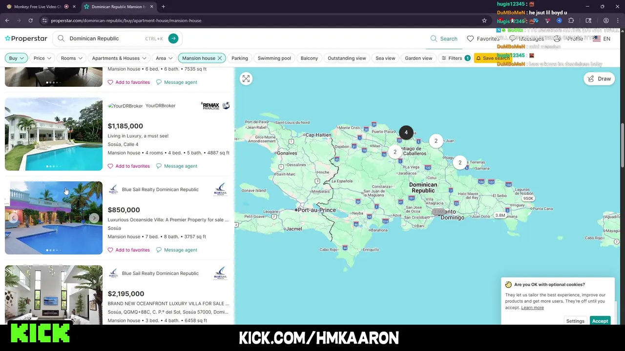Open the $1,185,000 white mansion photo

pyautogui.click(x=54, y=134)
